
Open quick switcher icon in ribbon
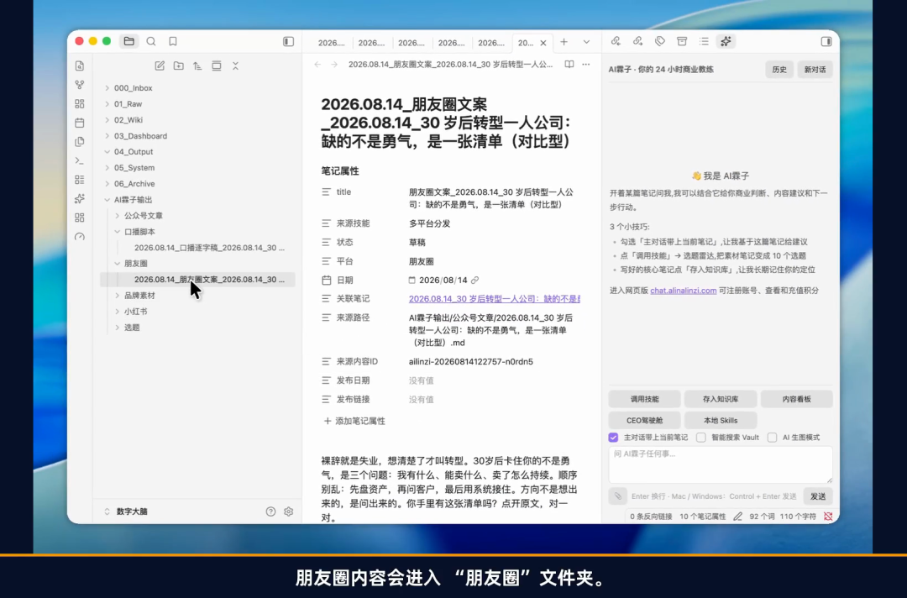pos(80,66)
